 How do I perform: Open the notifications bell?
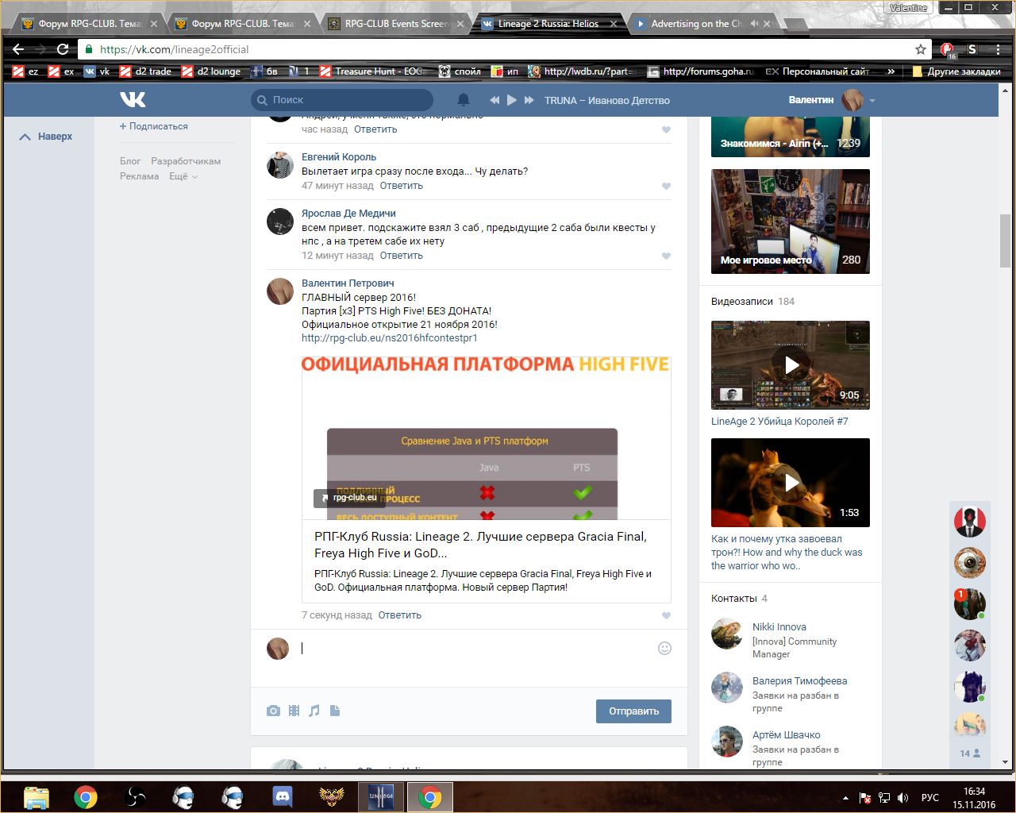pos(464,100)
